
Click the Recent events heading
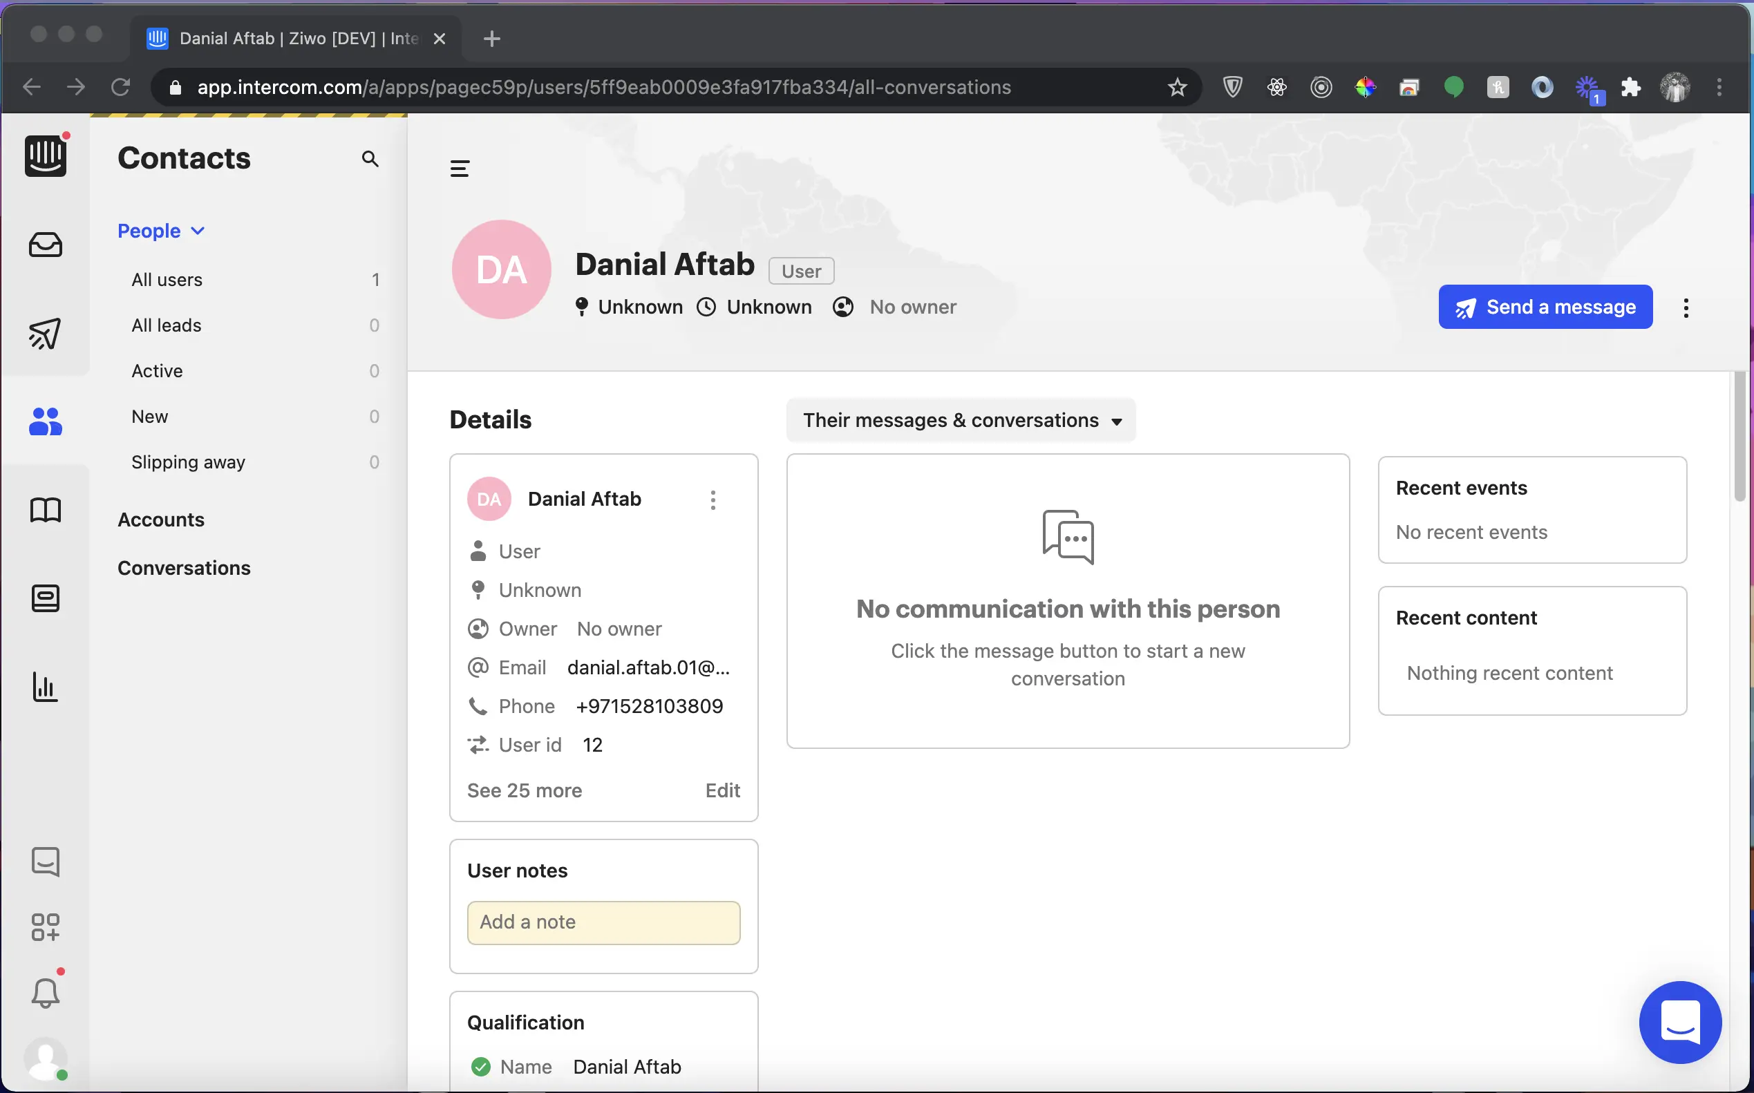tap(1461, 488)
